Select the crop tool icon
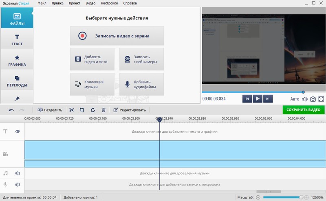Viewport: 326px width, 201px height. (x=82, y=110)
